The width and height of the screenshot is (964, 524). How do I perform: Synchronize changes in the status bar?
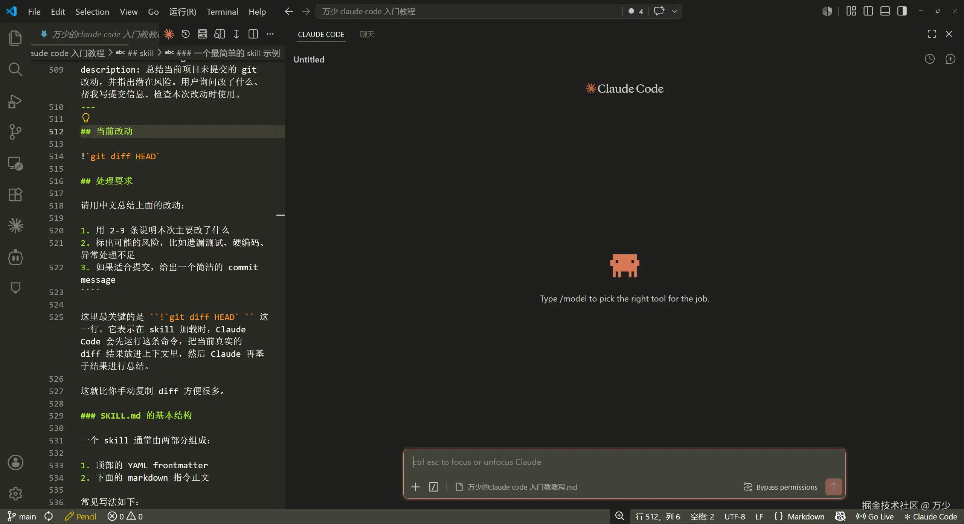coord(49,516)
